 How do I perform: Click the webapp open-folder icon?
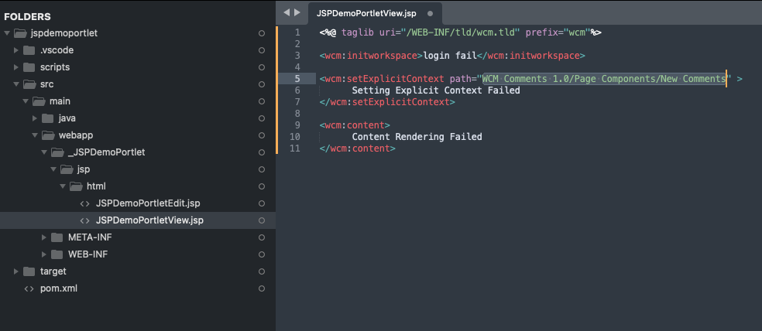pyautogui.click(x=48, y=135)
